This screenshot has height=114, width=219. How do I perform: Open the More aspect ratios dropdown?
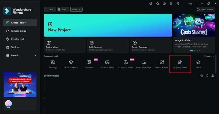pos(76,10)
